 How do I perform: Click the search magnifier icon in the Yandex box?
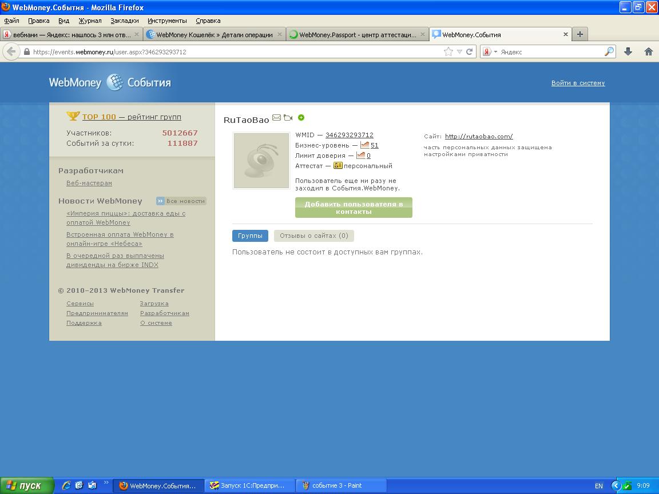click(609, 51)
